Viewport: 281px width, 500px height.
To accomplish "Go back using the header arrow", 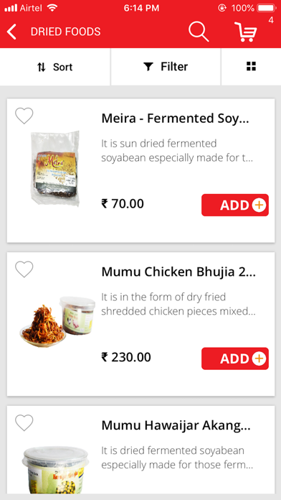I will tap(11, 32).
